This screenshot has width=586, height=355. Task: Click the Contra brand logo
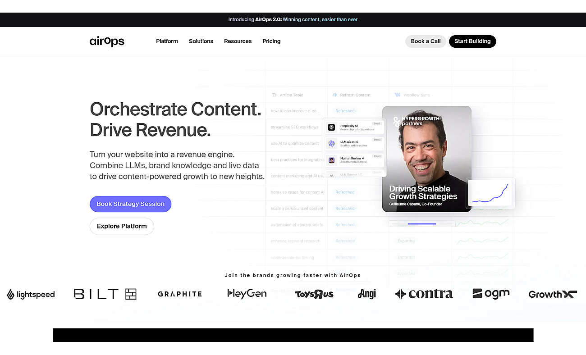pyautogui.click(x=424, y=294)
